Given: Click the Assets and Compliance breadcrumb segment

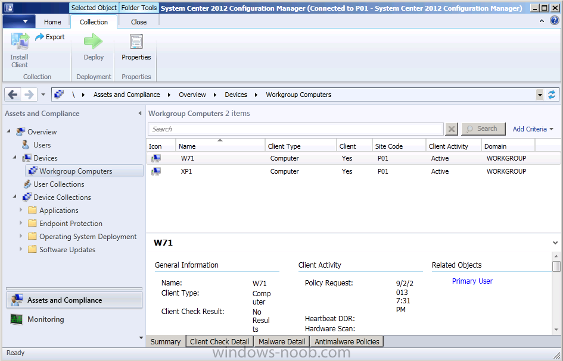Looking at the screenshot, I should tap(127, 95).
